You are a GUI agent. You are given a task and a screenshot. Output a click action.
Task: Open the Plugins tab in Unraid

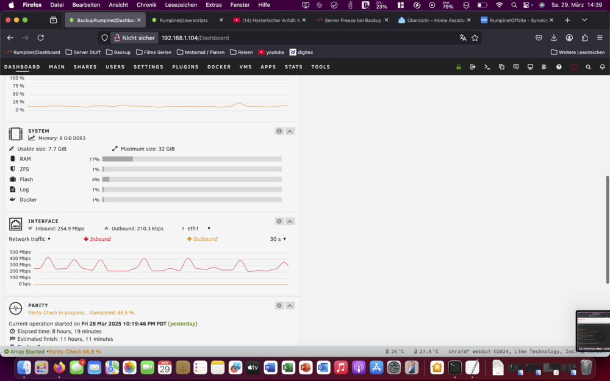tap(185, 67)
